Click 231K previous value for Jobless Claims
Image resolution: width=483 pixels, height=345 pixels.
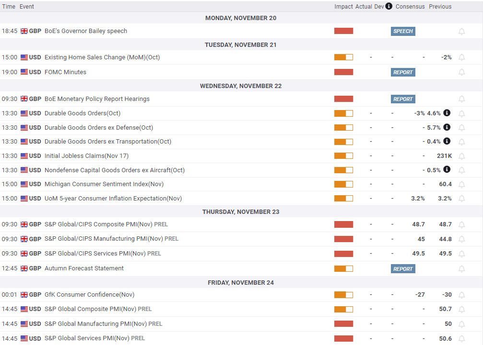tap(444, 156)
